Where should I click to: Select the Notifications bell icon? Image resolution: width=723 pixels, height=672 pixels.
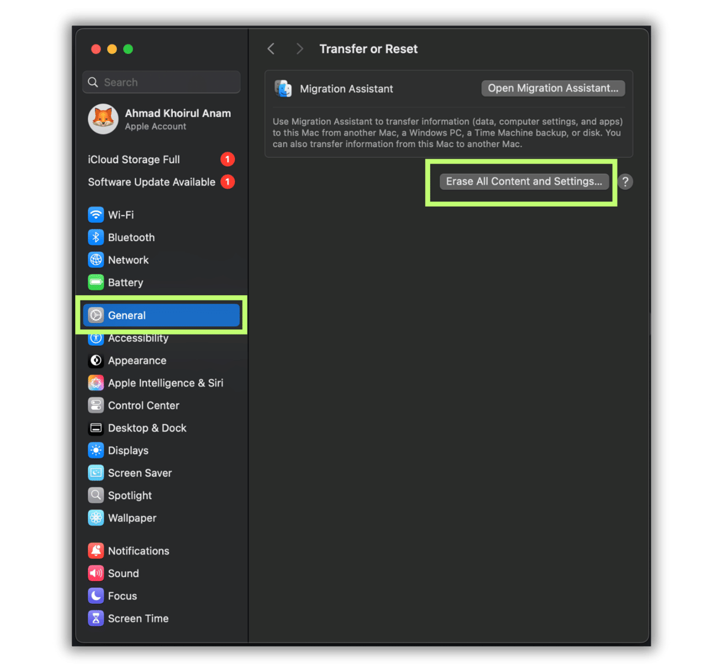click(x=96, y=550)
